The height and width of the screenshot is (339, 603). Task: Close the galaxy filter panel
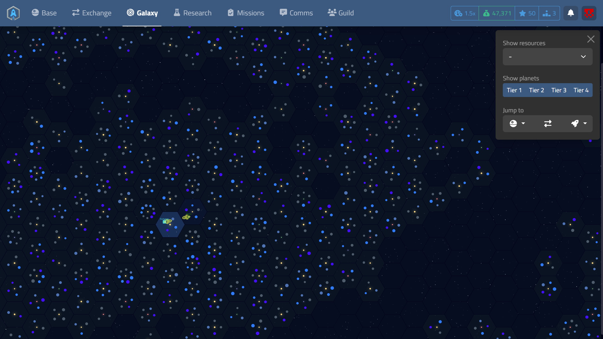pos(591,39)
